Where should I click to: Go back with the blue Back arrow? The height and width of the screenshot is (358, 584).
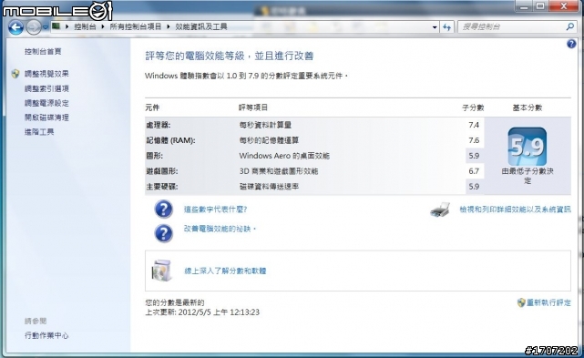pyautogui.click(x=15, y=27)
